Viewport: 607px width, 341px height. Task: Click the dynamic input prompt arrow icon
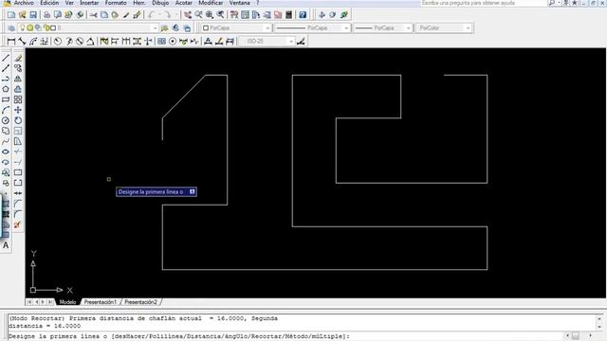pyautogui.click(x=192, y=191)
